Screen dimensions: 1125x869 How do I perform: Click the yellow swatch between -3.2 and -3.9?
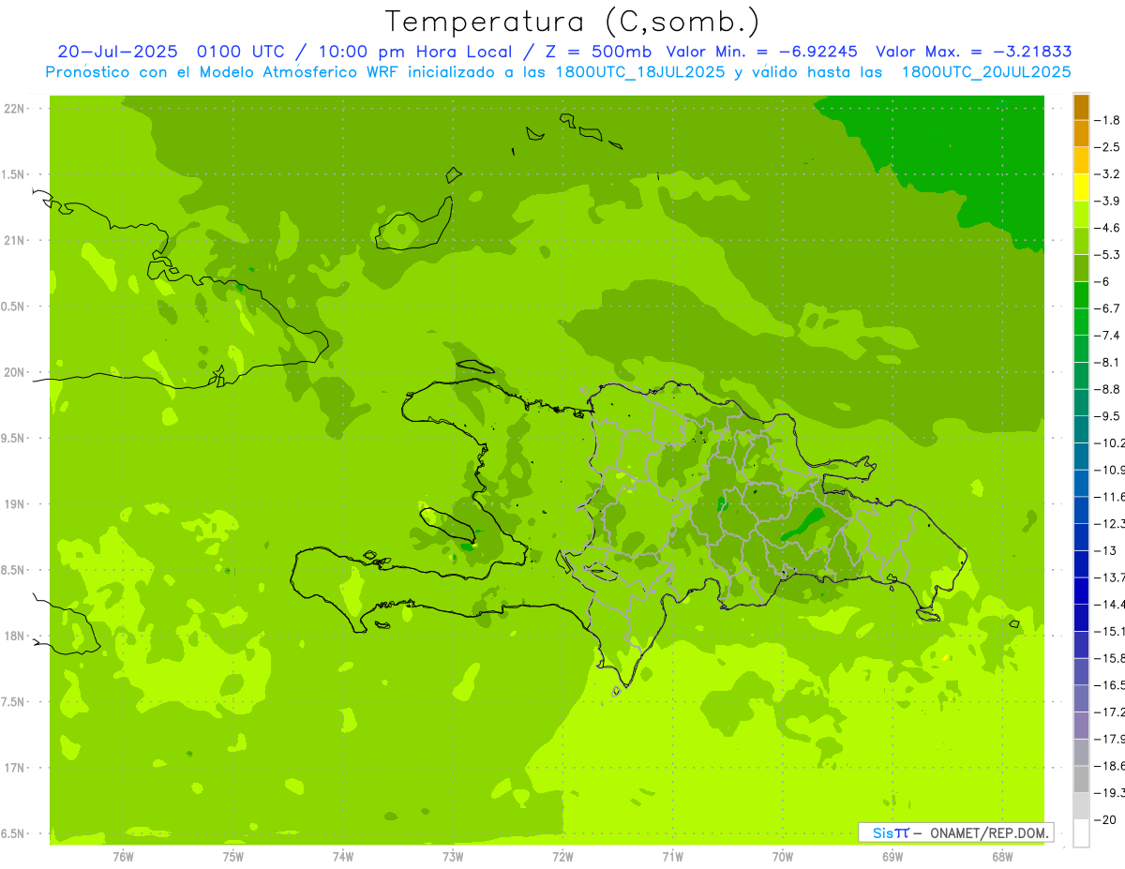pos(1081,187)
